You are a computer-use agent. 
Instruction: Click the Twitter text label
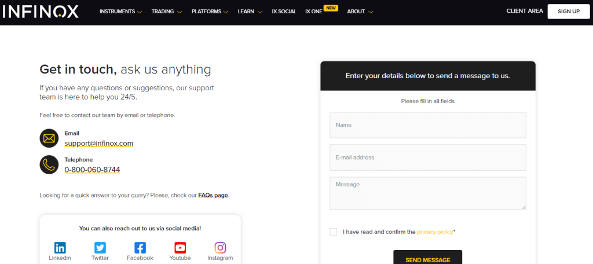click(x=100, y=258)
